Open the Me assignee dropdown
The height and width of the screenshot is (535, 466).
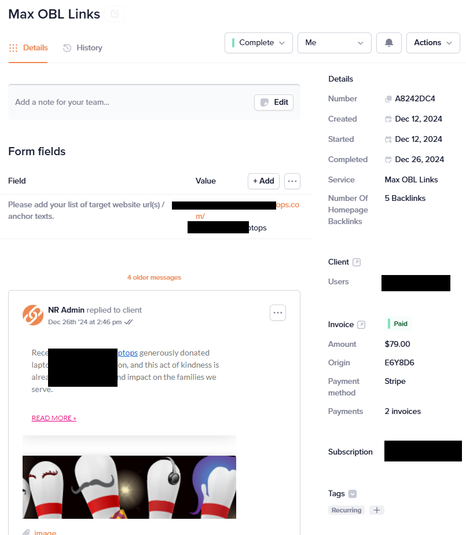[x=335, y=43]
